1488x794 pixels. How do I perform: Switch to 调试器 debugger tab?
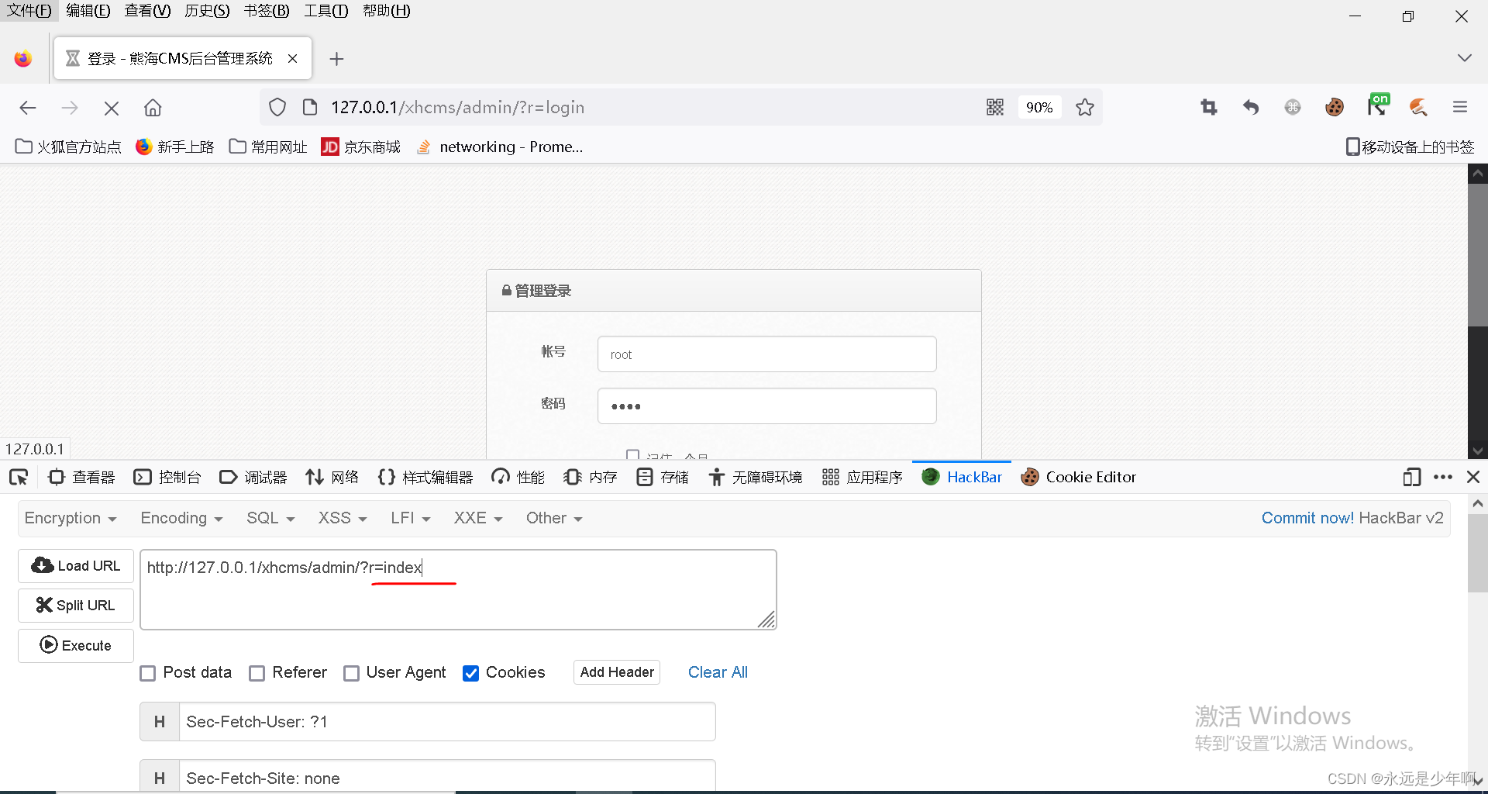253,477
